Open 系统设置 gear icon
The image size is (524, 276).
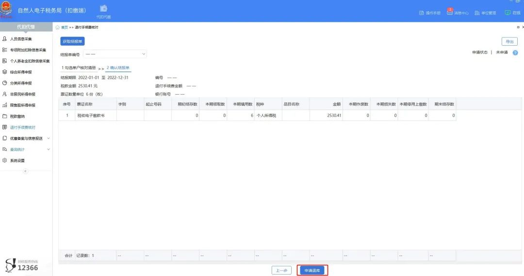pos(5,160)
